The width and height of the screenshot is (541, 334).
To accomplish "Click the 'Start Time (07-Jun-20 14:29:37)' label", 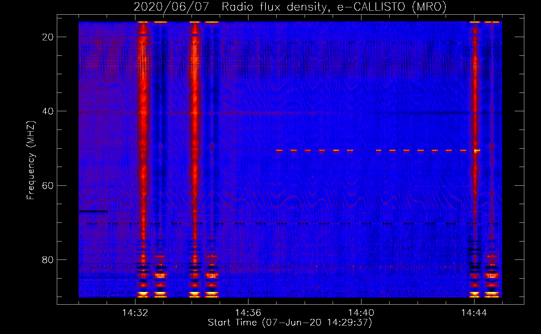I will coord(290,323).
